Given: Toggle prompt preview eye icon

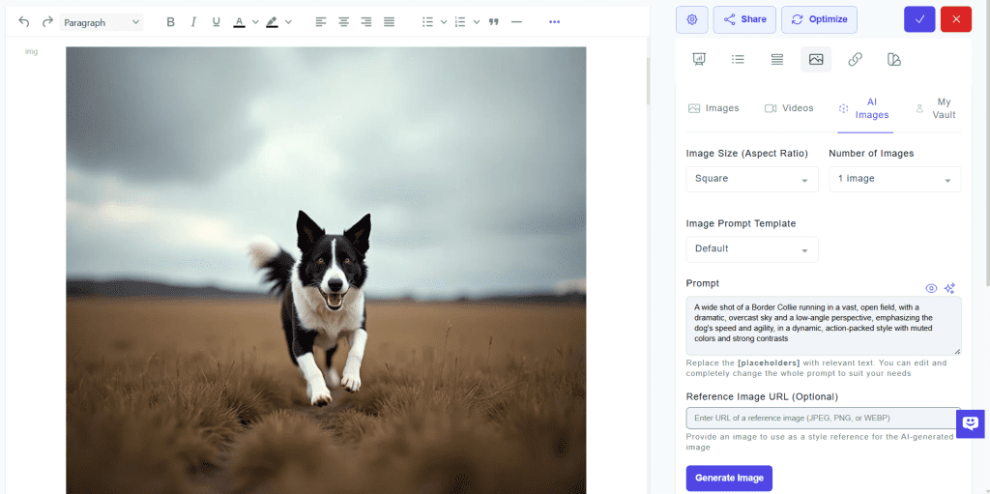Looking at the screenshot, I should click(931, 288).
